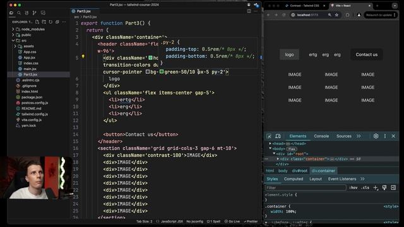Open the Search view in VS Code
Screen dimensions: 404x227
click(19, 13)
